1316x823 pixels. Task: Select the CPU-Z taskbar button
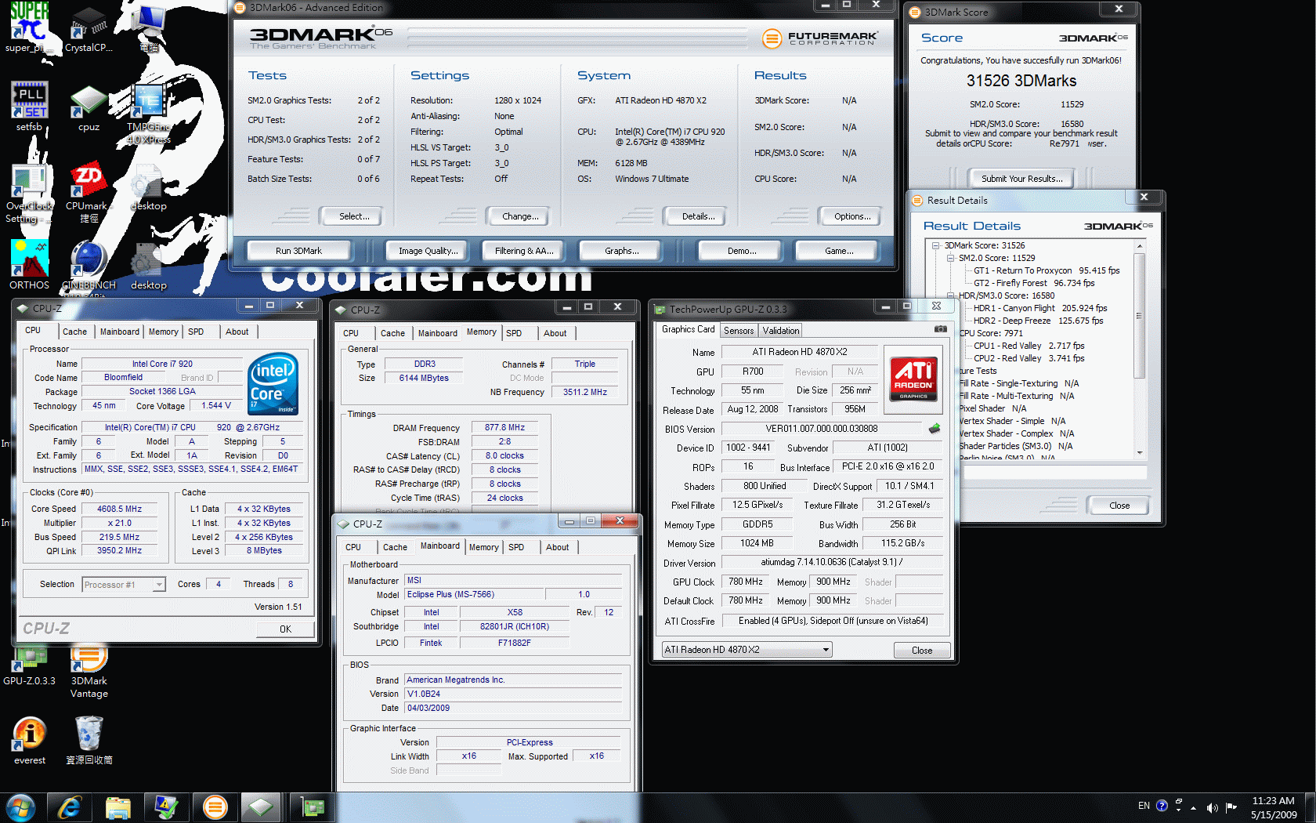[262, 807]
